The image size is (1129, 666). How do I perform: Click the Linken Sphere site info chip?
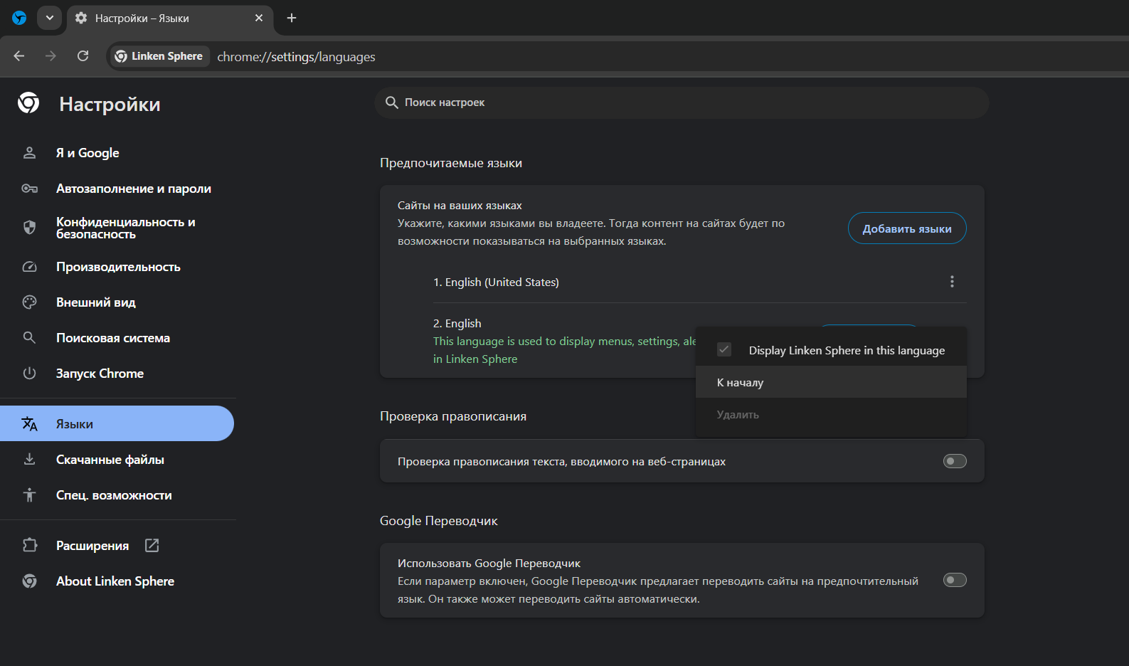159,56
